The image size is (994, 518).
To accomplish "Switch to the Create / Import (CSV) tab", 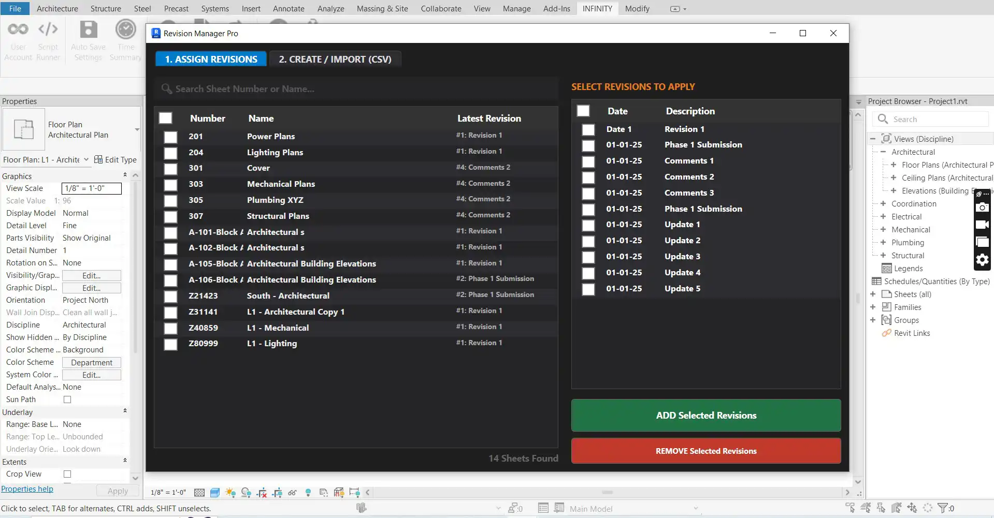I will [335, 60].
